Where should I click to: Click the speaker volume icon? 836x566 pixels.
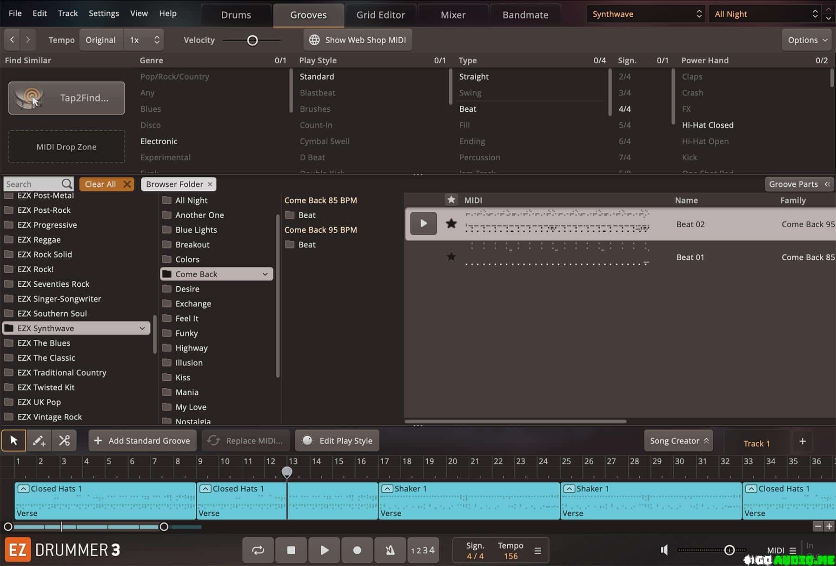point(664,550)
